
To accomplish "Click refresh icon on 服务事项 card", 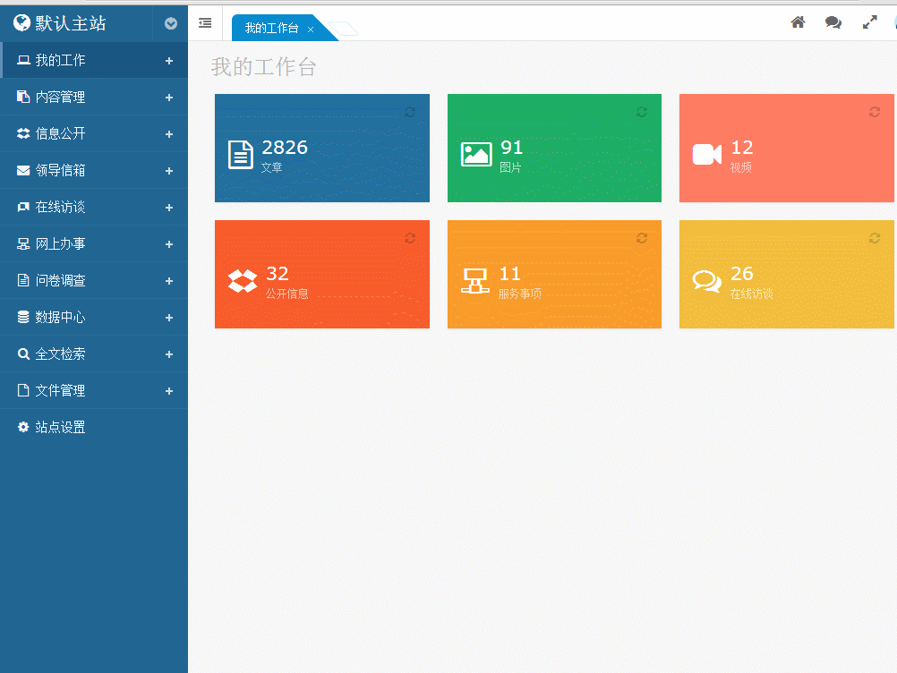I will tap(642, 238).
